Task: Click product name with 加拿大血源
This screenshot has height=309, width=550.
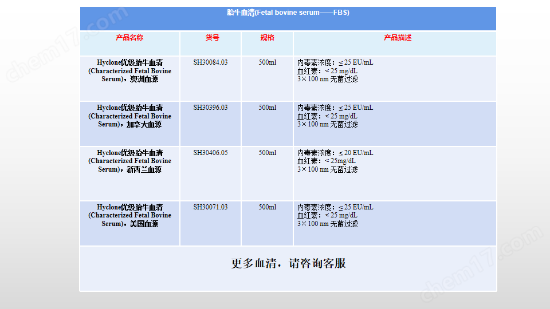Action: click(130, 116)
